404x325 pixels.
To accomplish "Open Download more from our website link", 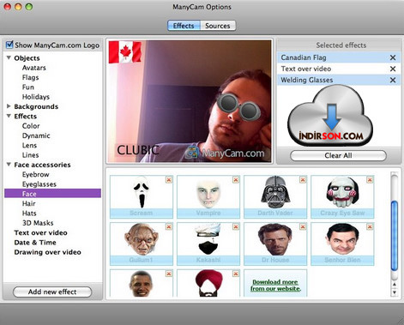I will click(x=275, y=286).
